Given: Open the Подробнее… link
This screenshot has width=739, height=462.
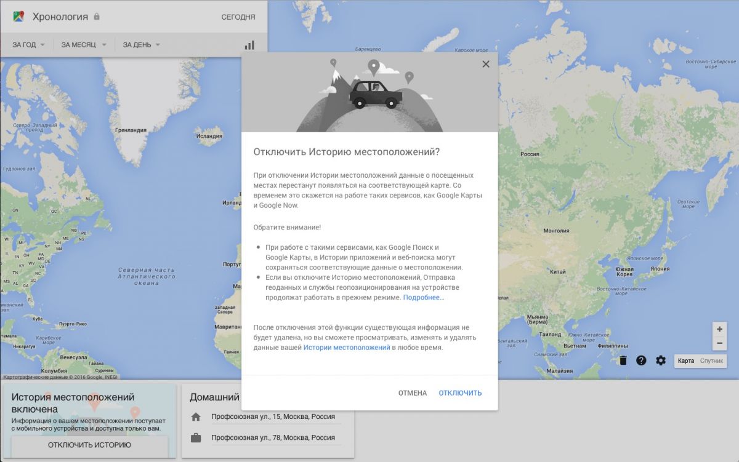Looking at the screenshot, I should tap(424, 298).
